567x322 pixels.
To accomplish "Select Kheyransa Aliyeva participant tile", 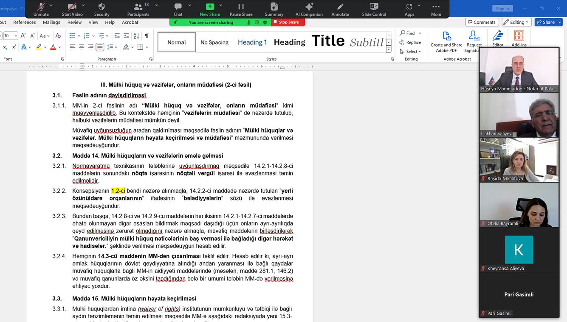I will [519, 250].
